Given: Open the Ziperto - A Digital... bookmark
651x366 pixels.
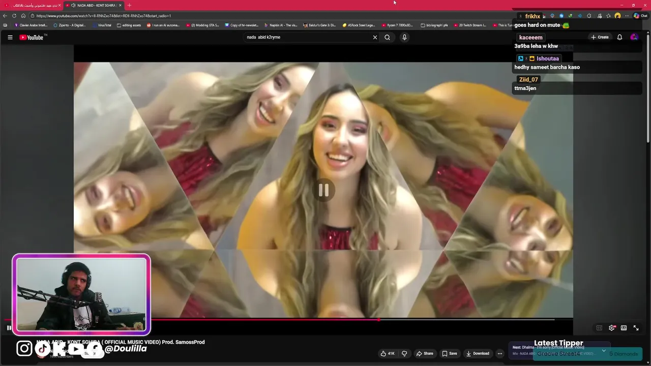Looking at the screenshot, I should [70, 25].
